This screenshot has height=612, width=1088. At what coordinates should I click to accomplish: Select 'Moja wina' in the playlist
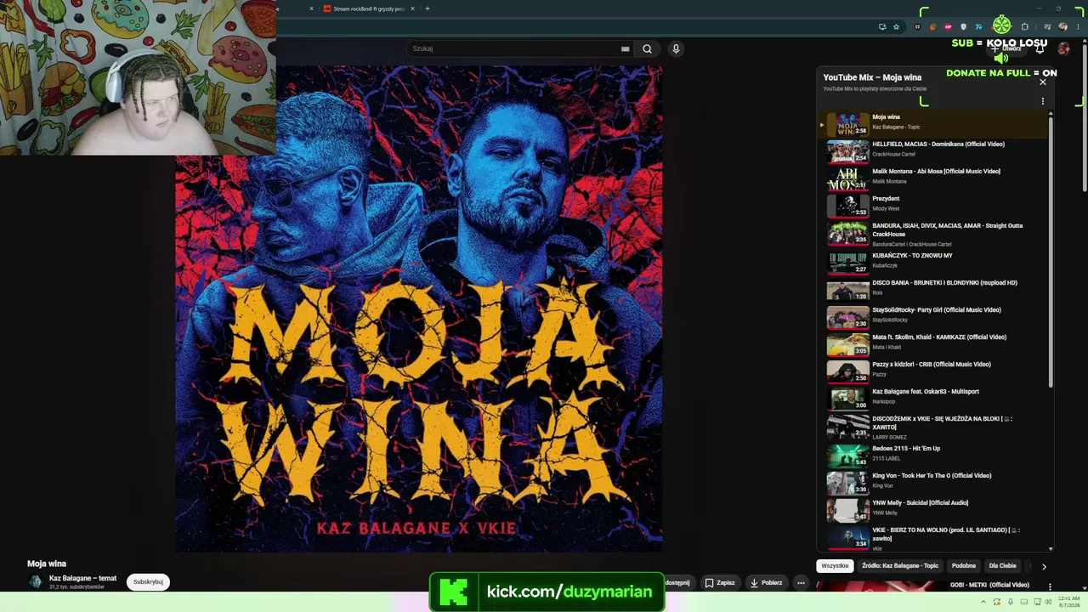(x=932, y=124)
